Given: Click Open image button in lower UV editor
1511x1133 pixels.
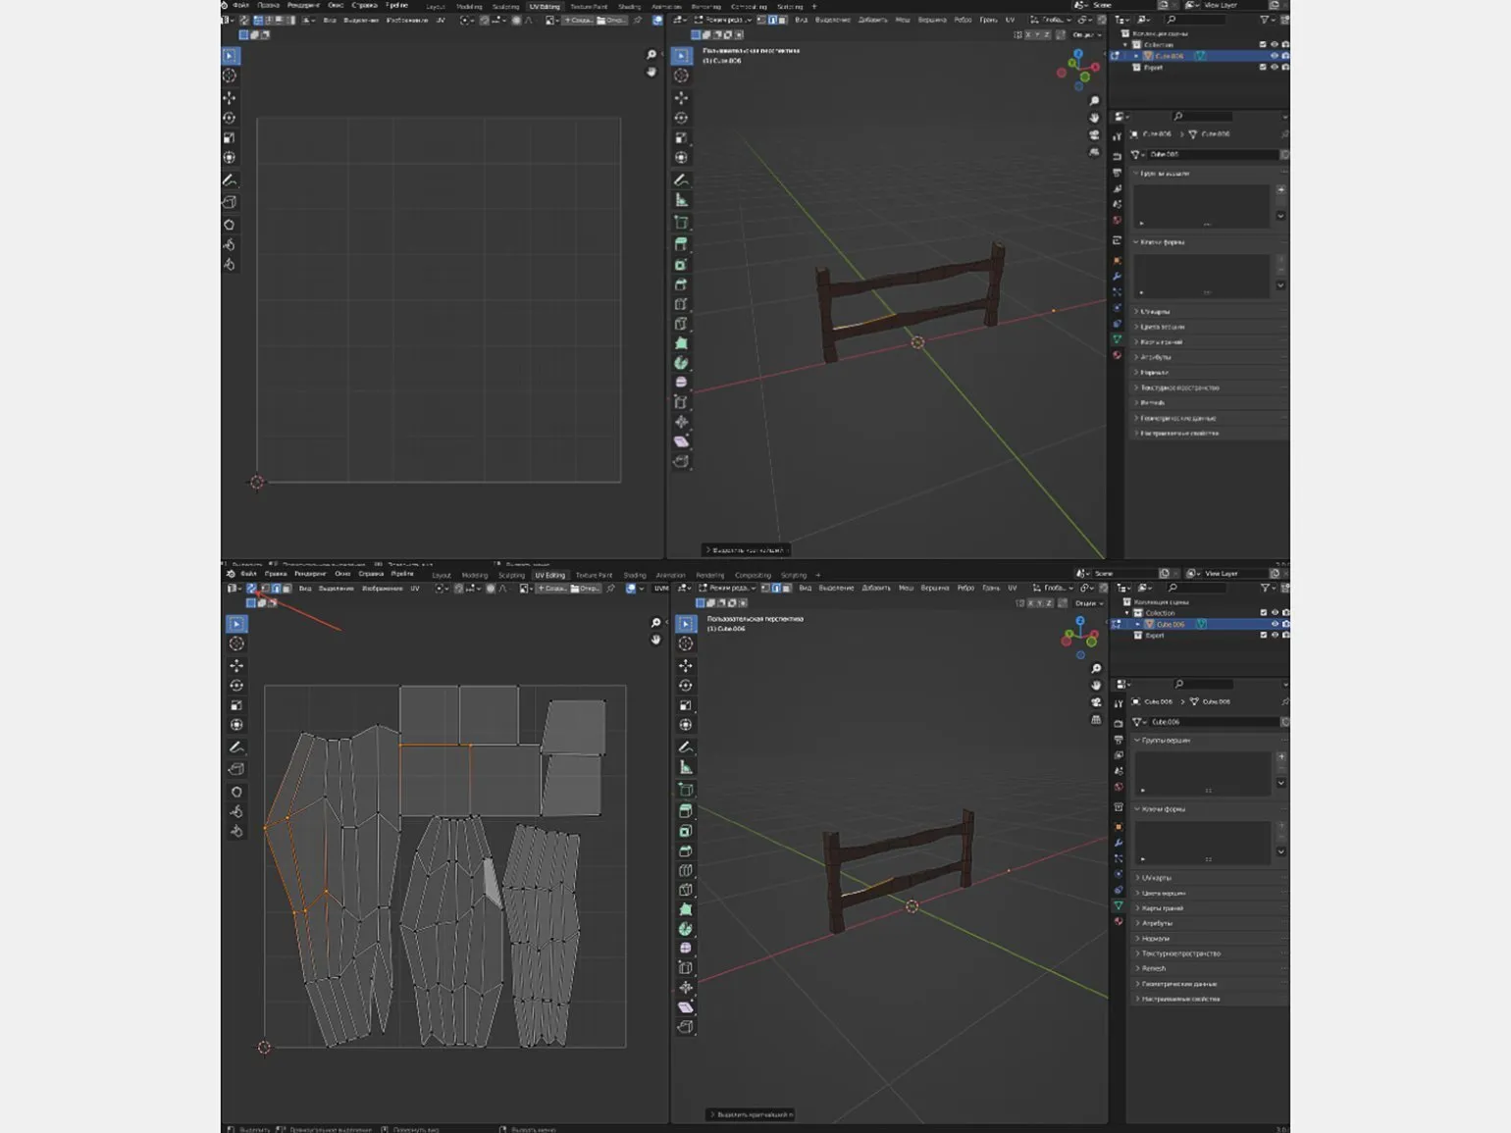Looking at the screenshot, I should (x=586, y=589).
